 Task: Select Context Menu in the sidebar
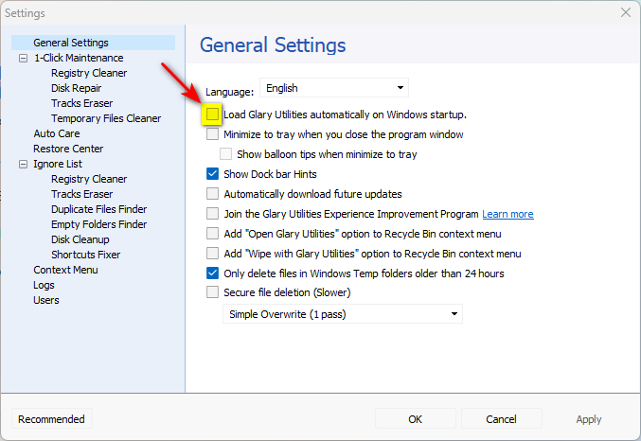(x=65, y=270)
